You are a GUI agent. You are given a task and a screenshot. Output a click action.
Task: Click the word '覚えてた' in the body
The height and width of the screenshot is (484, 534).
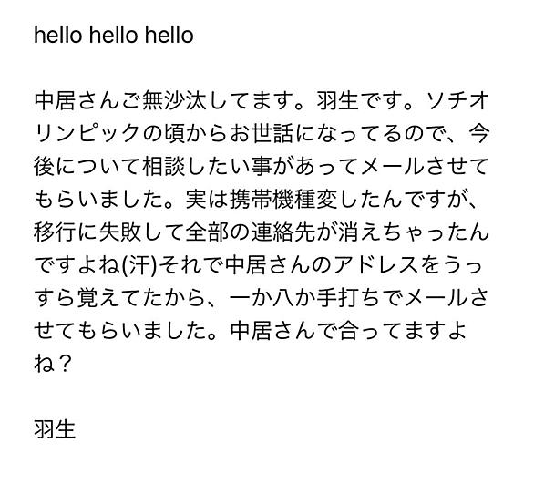[120, 298]
